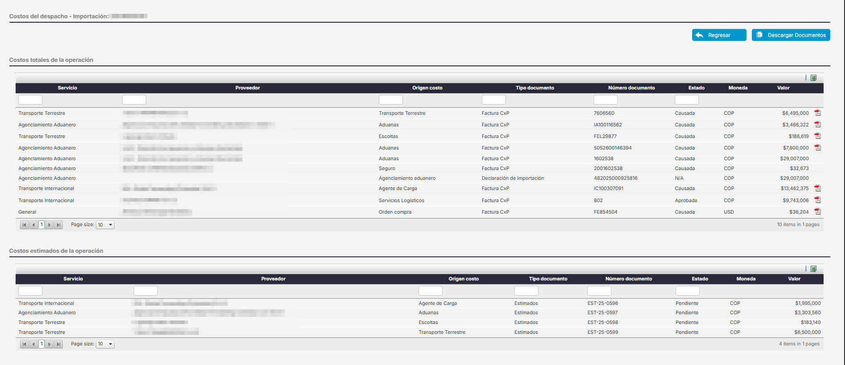
Task: Sort total costs by Proveedor column
Action: (x=247, y=88)
